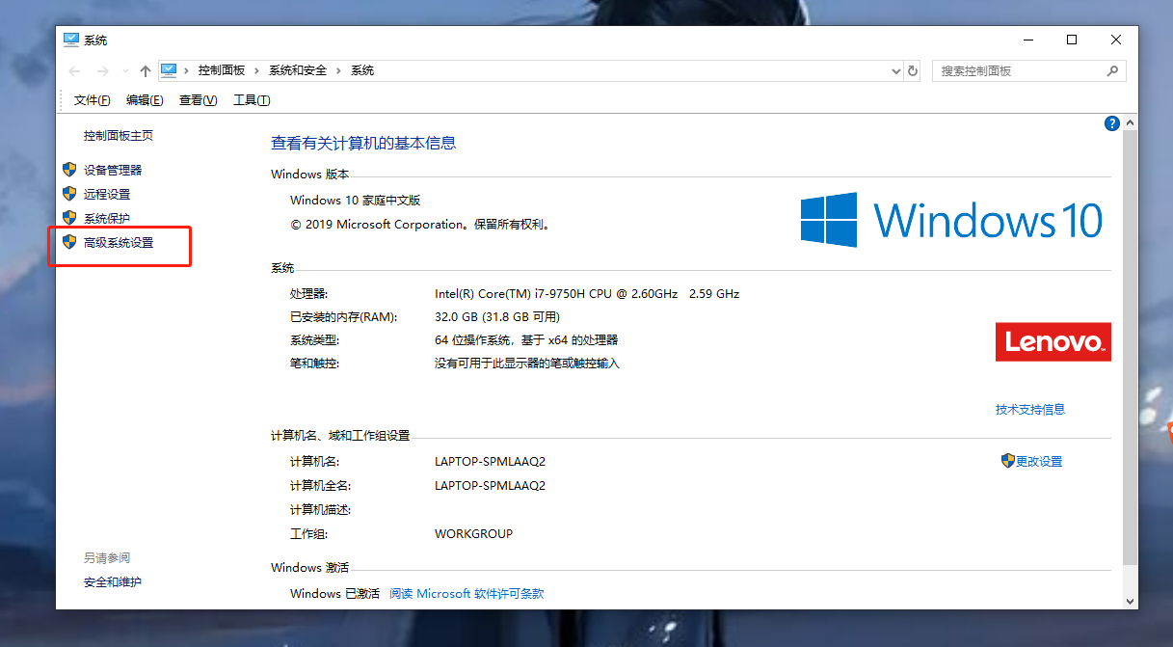
Task: Click system icon in title bar
Action: pos(71,40)
